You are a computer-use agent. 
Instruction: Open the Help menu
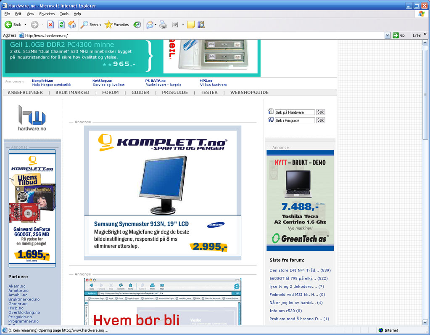(77, 14)
